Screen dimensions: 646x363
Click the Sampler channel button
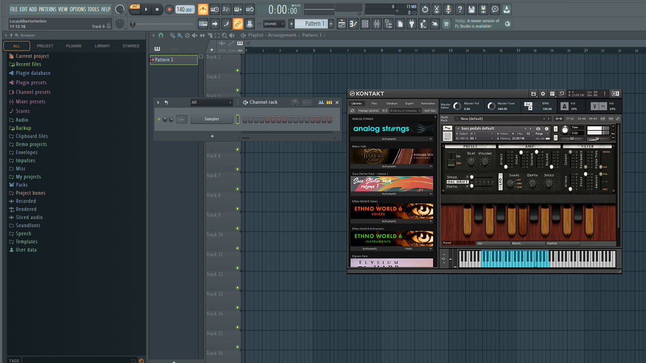212,119
